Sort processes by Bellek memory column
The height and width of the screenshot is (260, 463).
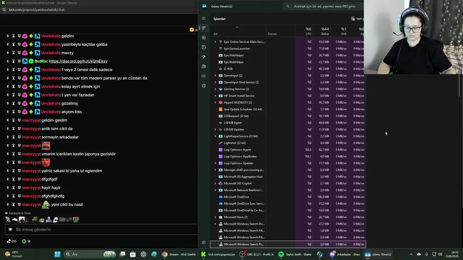tap(322, 31)
